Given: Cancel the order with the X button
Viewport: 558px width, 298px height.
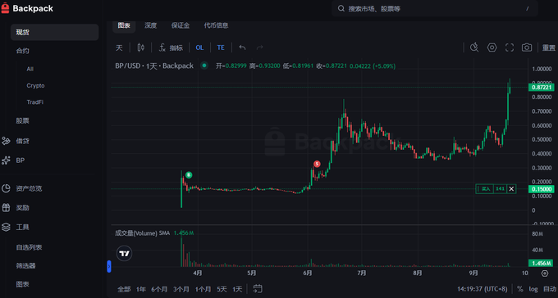Looking at the screenshot, I should pos(511,189).
